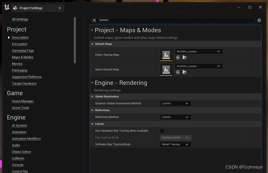Clear the lumen search text
This screenshot has height=173, width=268.
coord(94,20)
